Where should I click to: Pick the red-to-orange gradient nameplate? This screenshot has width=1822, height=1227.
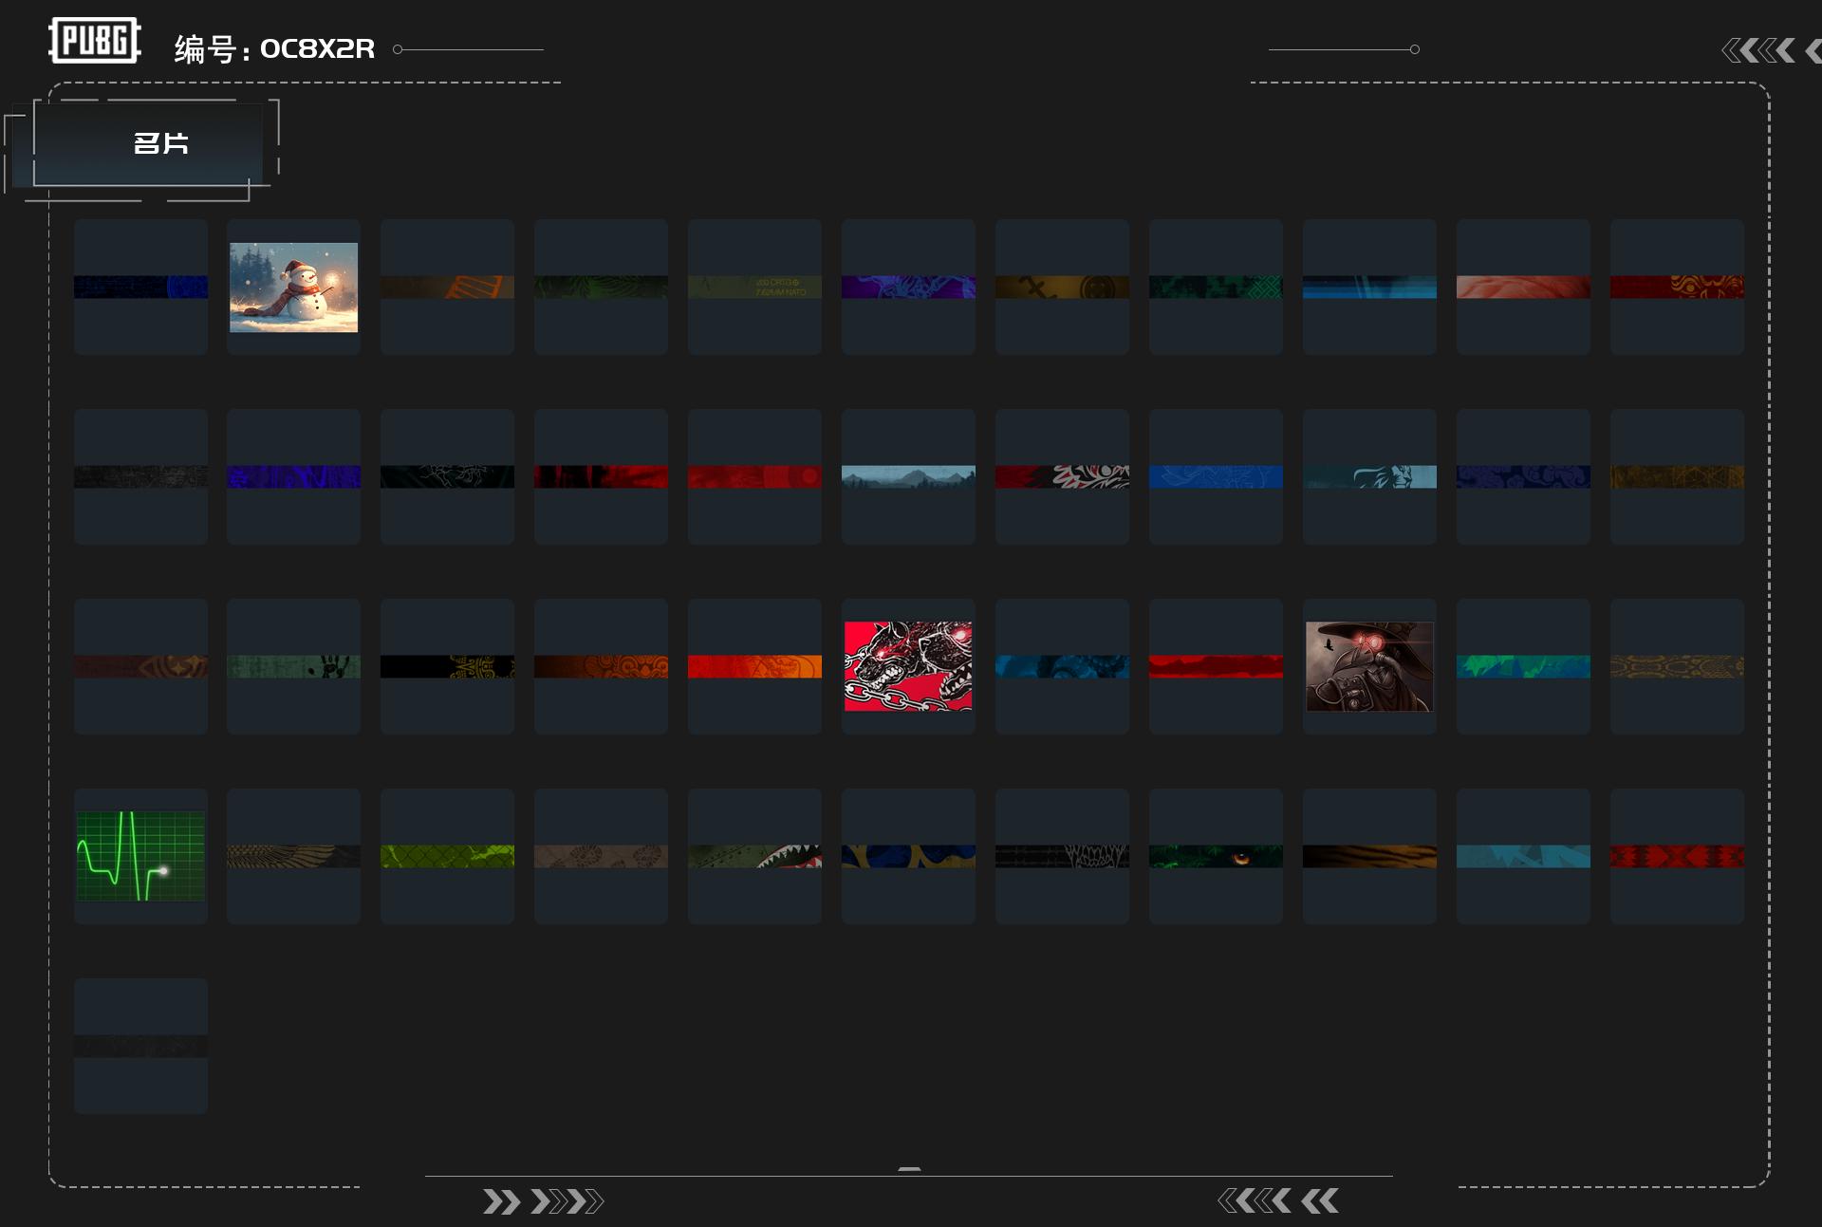point(754,666)
